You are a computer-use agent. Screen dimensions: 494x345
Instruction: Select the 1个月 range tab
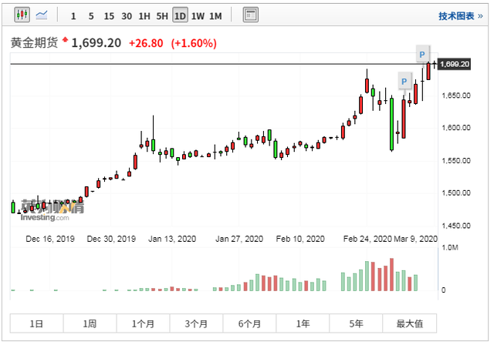143,323
